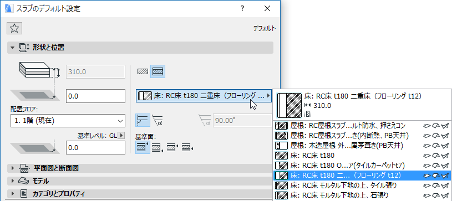Image resolution: width=452 pixels, height=201 pixels.
Task: Click the slab-use icon in 屋根: RC屋根スラブ…ルト防水 row
Action: [x=435, y=126]
